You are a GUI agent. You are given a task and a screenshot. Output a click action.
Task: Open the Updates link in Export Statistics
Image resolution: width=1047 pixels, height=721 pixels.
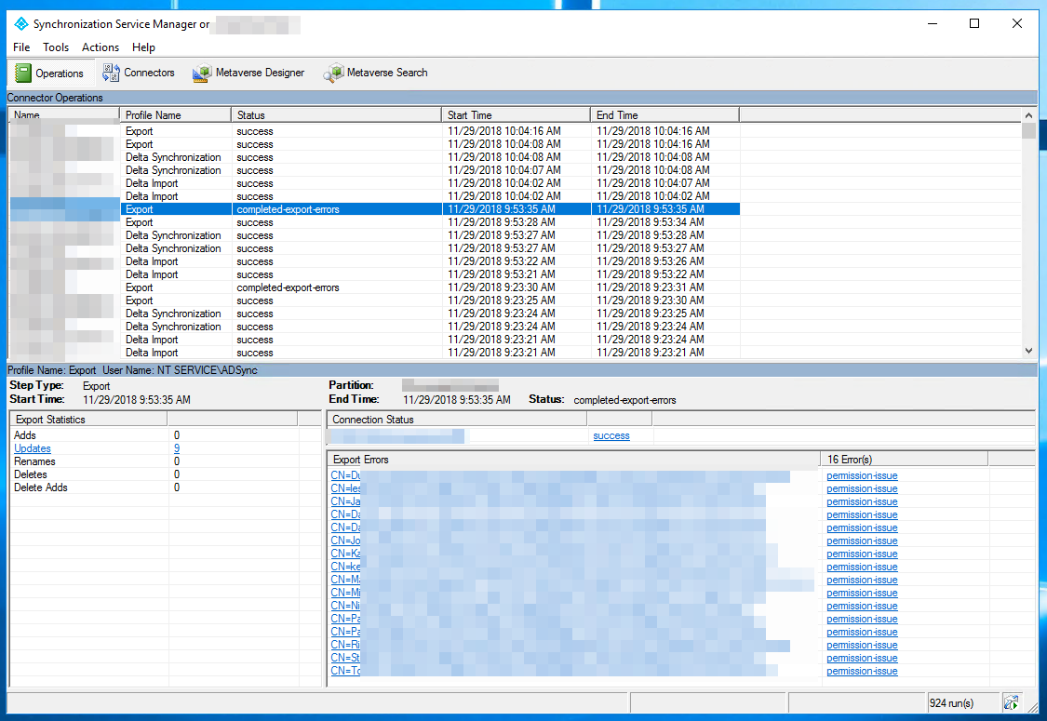tap(32, 448)
